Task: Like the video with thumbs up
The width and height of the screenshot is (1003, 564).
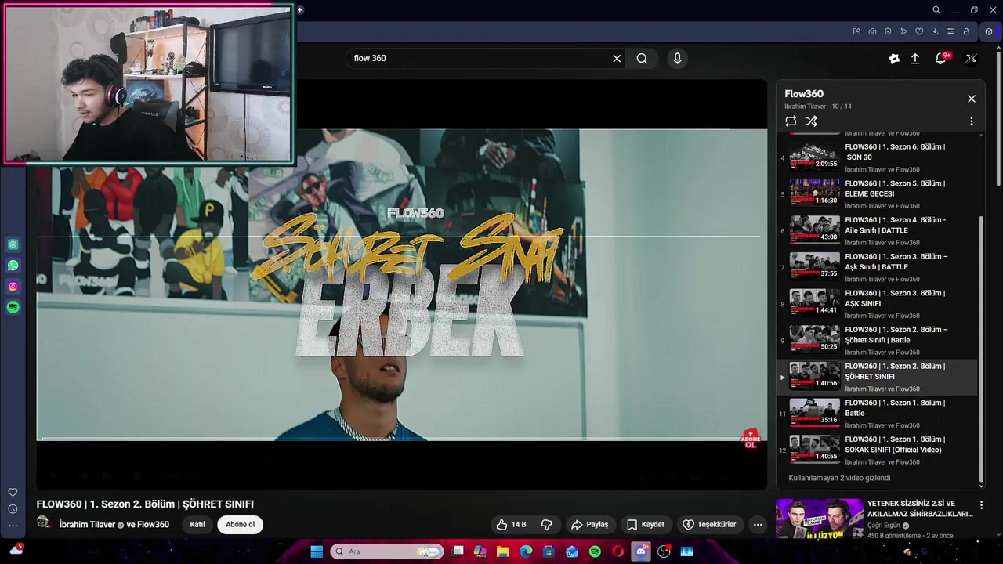Action: (x=511, y=524)
